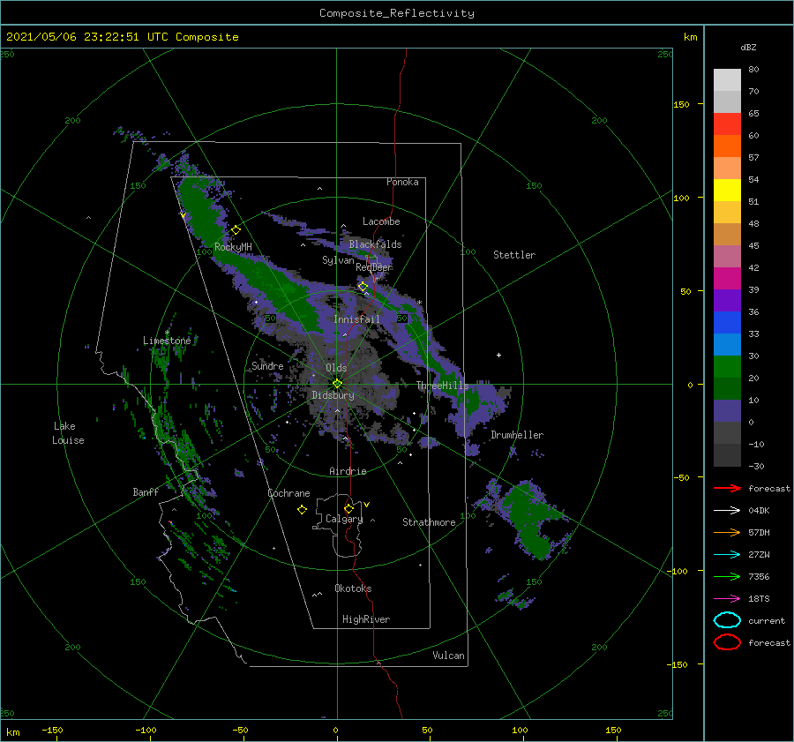The height and width of the screenshot is (742, 794).
Task: Click the yellow diamond marker below Cochrane
Action: point(302,509)
